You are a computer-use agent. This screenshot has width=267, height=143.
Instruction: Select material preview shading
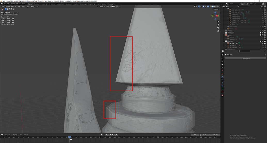[215, 6]
